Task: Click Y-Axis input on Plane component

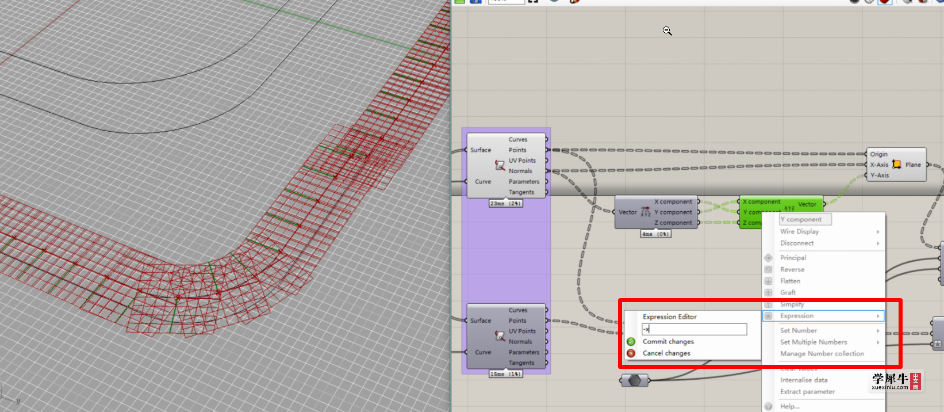Action: click(x=879, y=176)
